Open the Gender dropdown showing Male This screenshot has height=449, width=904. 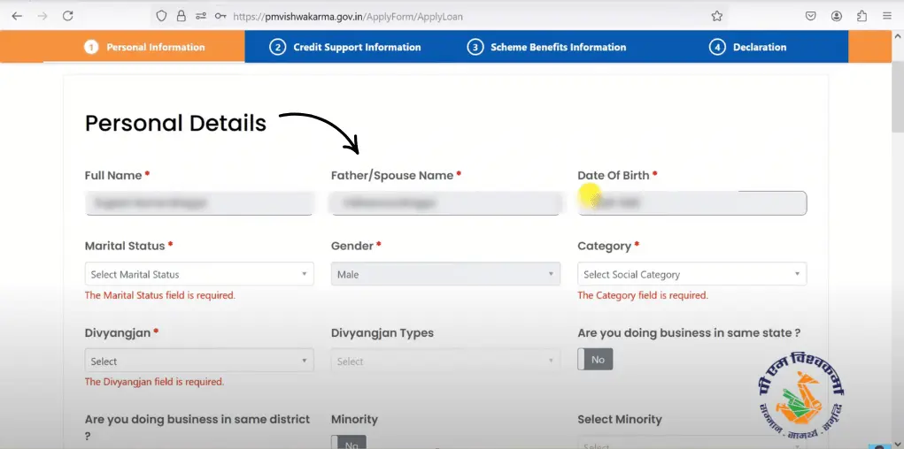click(x=445, y=274)
